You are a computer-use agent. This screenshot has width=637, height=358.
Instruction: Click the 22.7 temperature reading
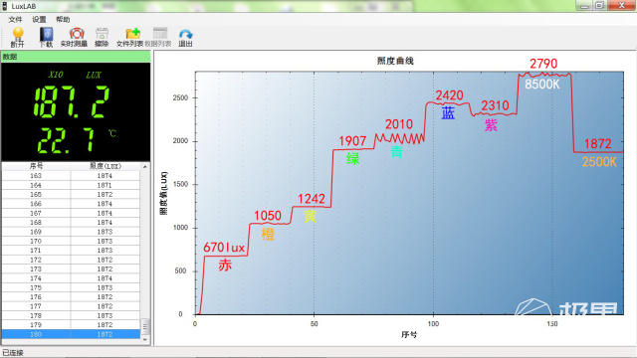pos(67,140)
